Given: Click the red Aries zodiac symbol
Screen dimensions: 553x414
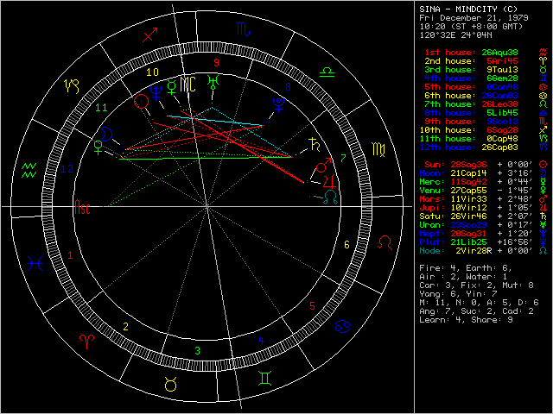Looking at the screenshot, I should (87, 340).
